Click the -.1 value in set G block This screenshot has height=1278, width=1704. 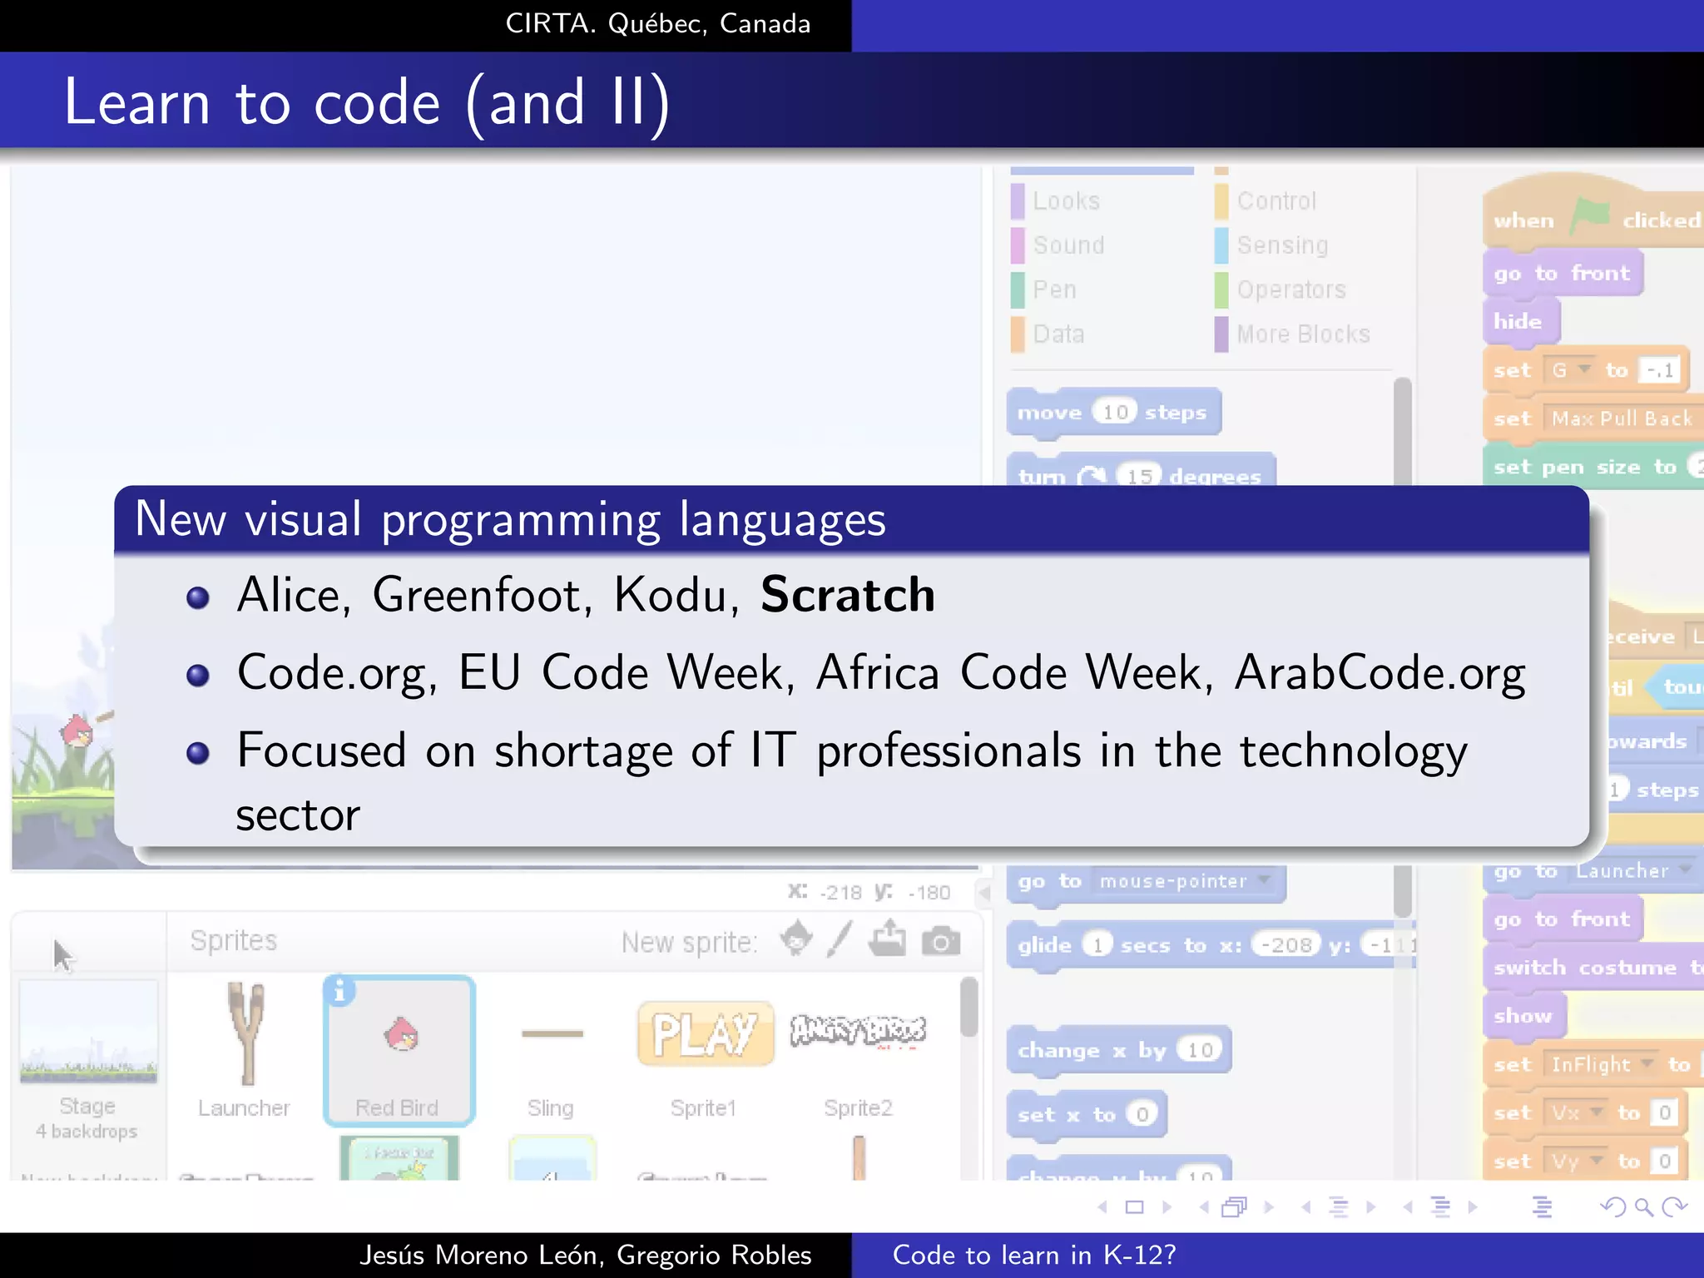[1660, 369]
